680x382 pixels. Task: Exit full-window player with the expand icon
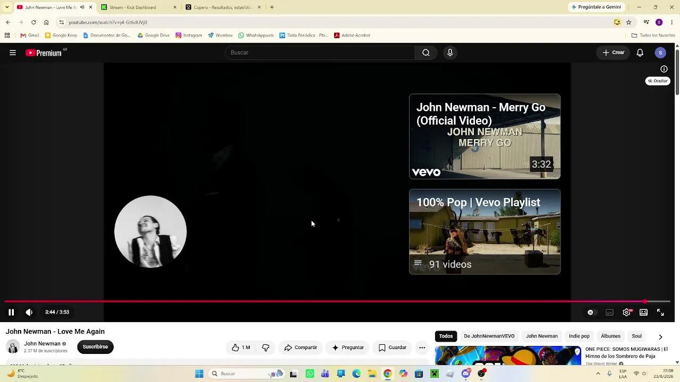[x=660, y=312]
